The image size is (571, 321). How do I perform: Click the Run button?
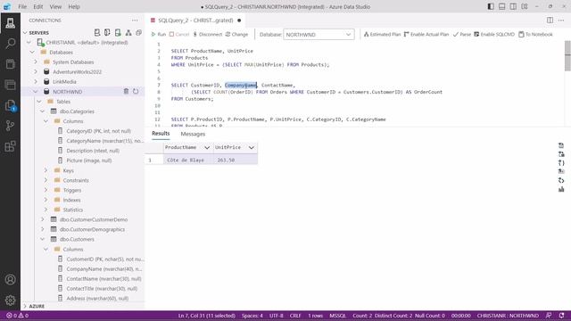click(159, 34)
